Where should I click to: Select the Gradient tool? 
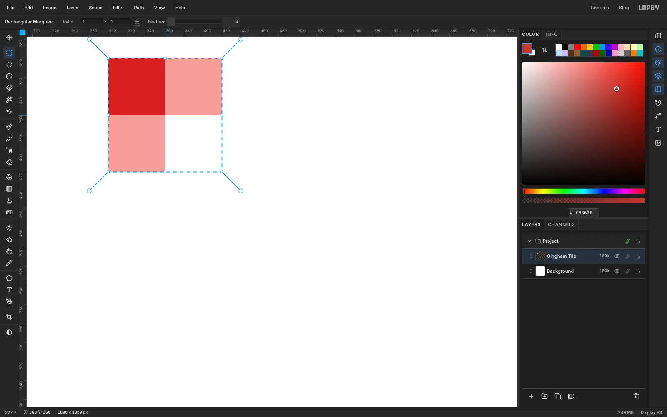pos(9,189)
